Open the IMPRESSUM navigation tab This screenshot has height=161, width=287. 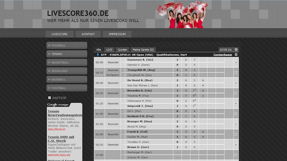[x=117, y=34]
